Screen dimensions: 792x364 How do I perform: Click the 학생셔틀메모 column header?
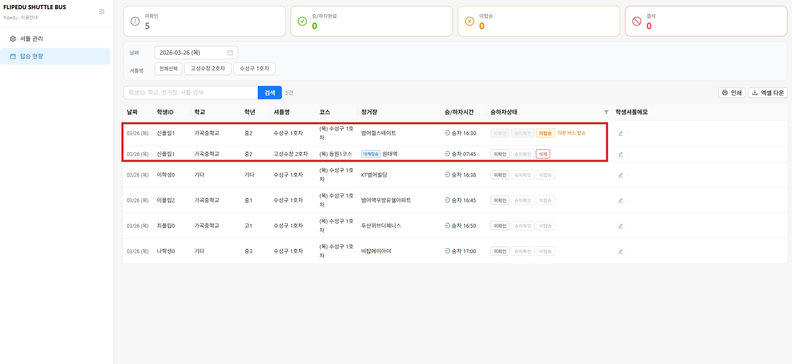tap(631, 112)
